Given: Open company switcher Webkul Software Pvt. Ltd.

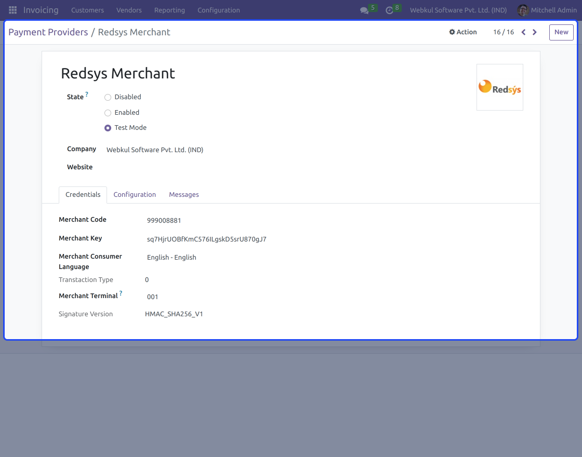Looking at the screenshot, I should (458, 10).
